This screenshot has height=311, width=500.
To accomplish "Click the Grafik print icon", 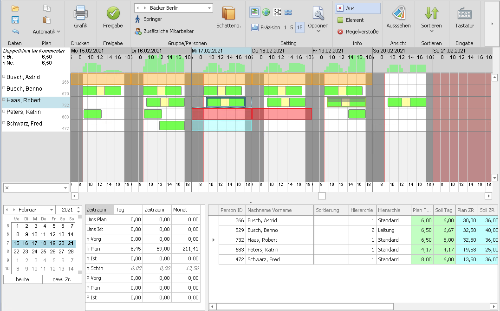I will (80, 14).
